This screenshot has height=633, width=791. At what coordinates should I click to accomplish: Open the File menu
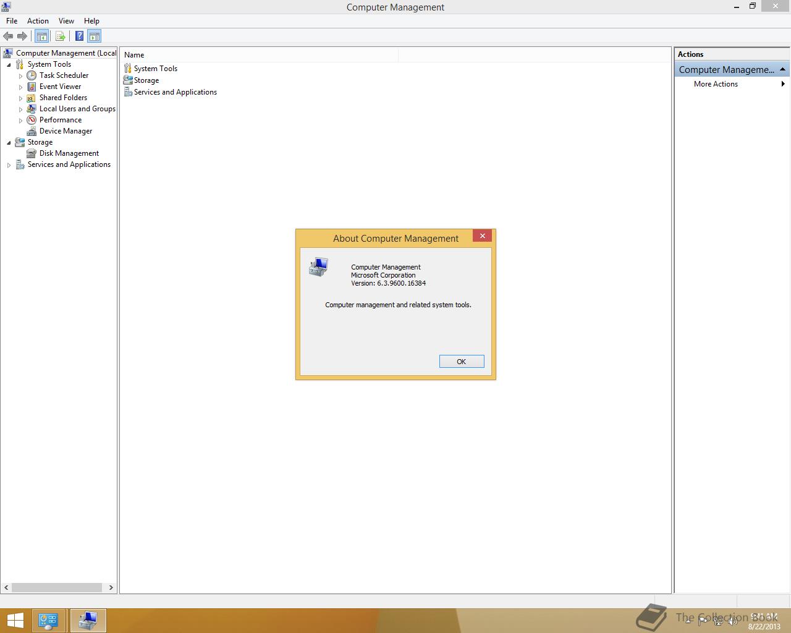12,21
